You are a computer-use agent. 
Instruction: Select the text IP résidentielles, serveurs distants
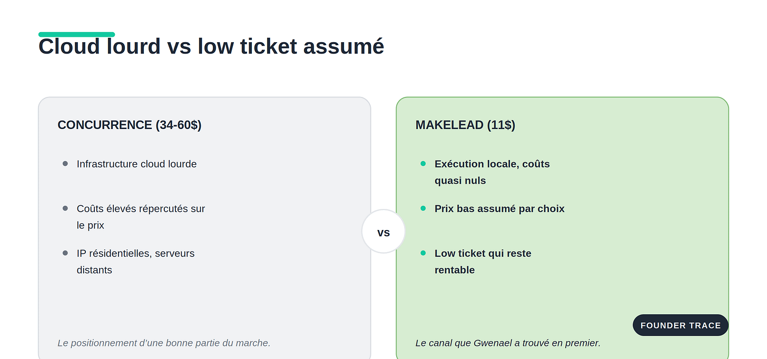point(136,262)
